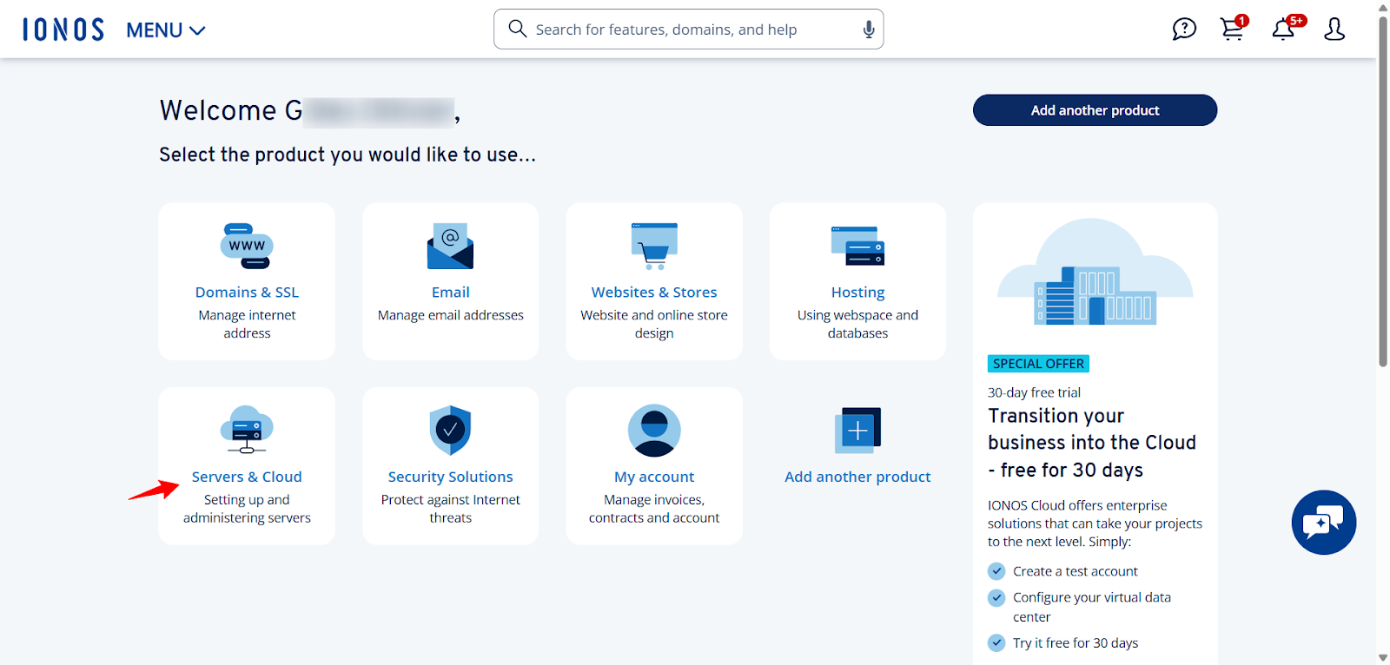The height and width of the screenshot is (665, 1390).
Task: Open the Add another product tile link
Action: coord(857,477)
